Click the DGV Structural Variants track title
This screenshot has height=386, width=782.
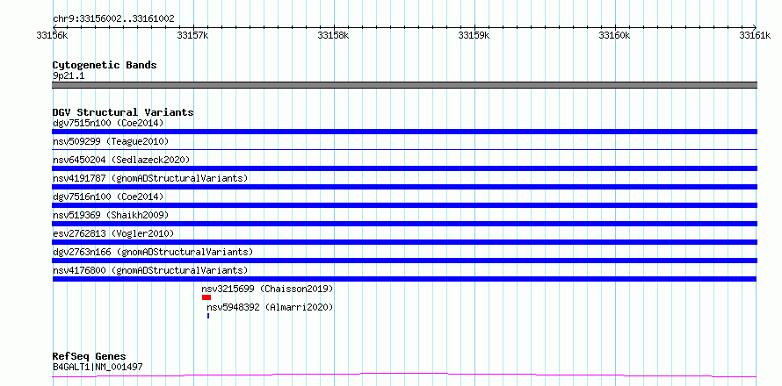pyautogui.click(x=123, y=112)
